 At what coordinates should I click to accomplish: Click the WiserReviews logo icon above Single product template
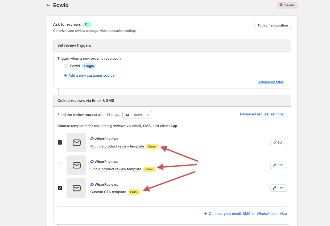pos(92,162)
